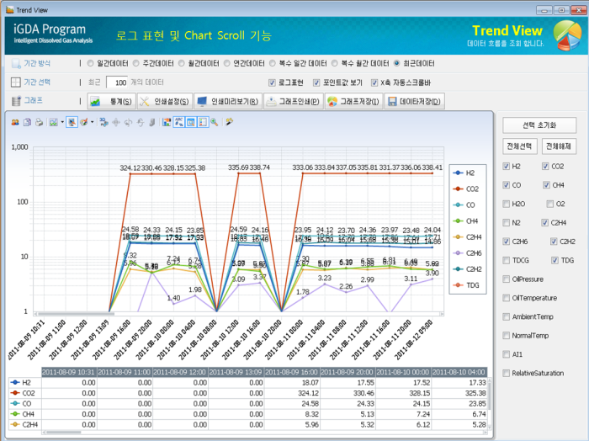Toggle 로그표현 log scale checkbox
589x441 pixels.
(x=273, y=82)
